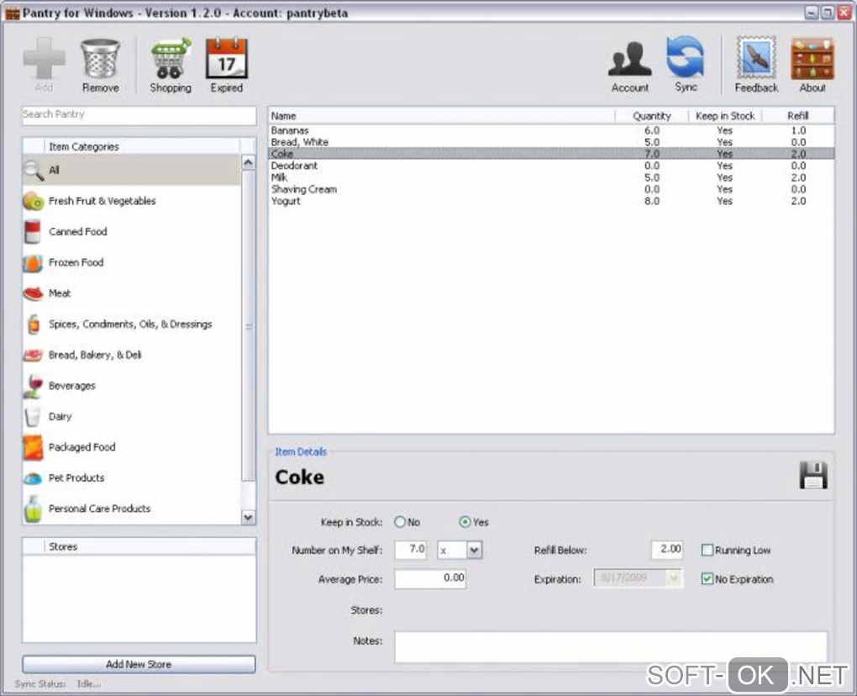Click the Remove trash can icon
The image size is (857, 696).
click(100, 59)
